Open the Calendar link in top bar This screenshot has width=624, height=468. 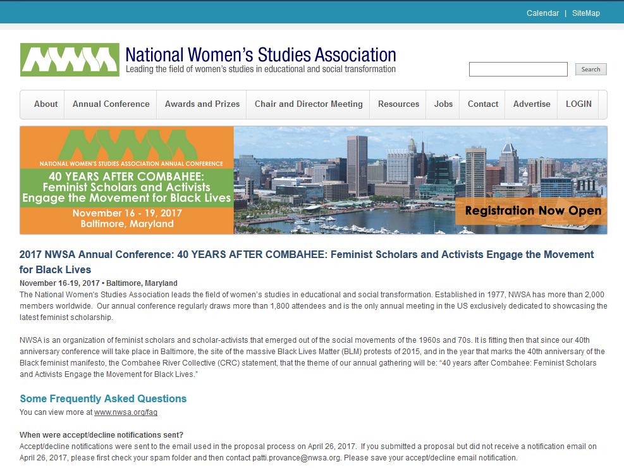(x=542, y=13)
